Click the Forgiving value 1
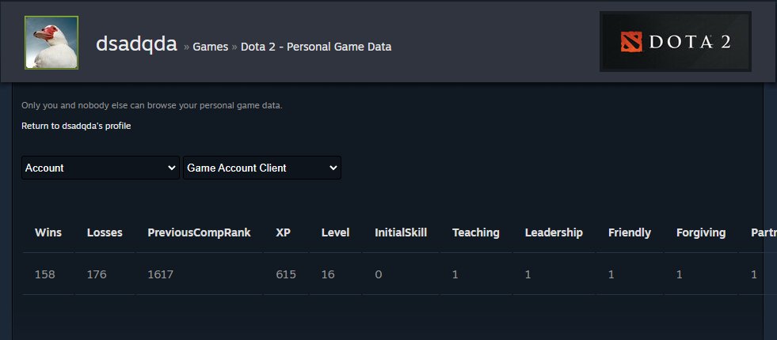The height and width of the screenshot is (340, 777). [x=680, y=274]
